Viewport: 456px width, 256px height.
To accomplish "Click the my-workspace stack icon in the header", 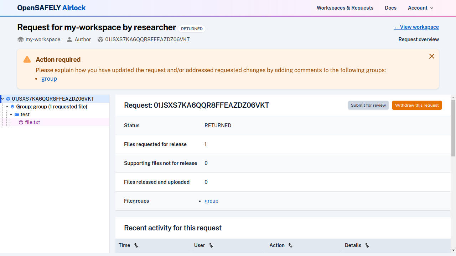I will coord(20,39).
